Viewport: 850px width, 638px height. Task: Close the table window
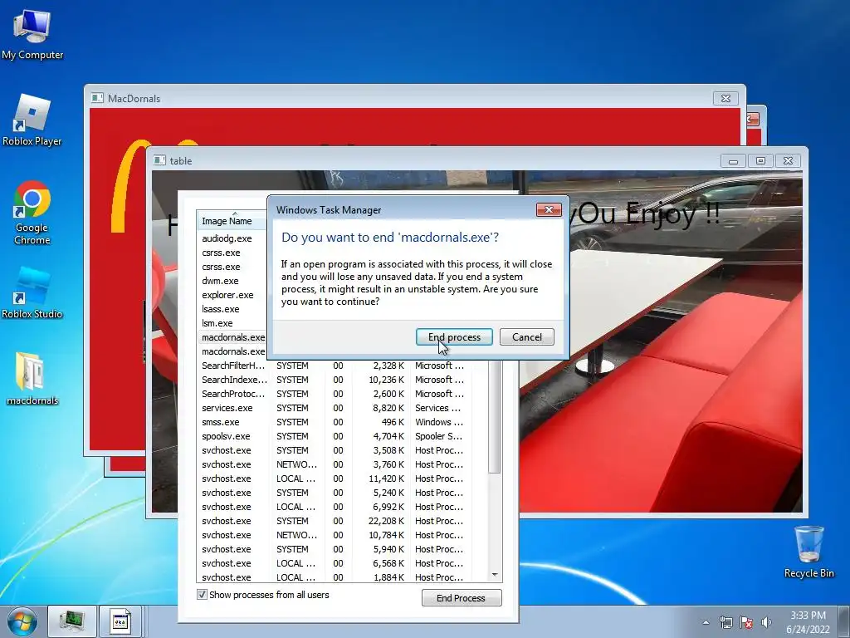tap(788, 161)
